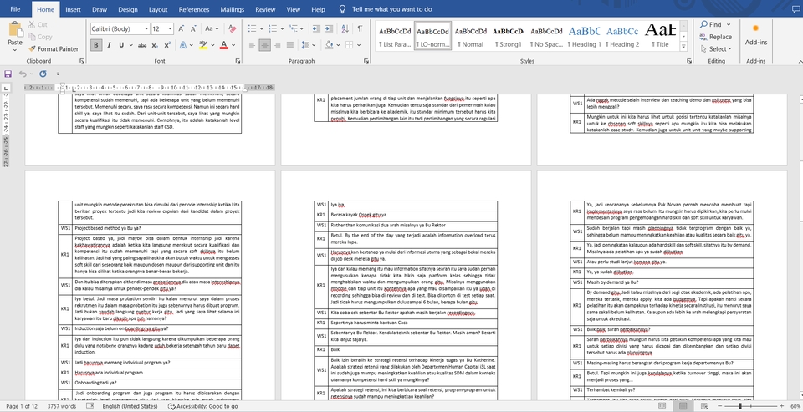Click the Multilevel List icon

click(294, 28)
